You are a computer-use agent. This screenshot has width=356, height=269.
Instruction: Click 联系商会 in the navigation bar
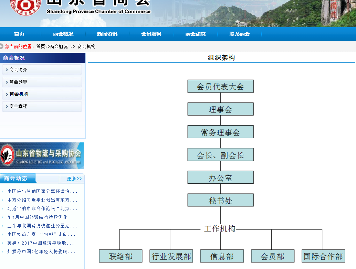point(239,34)
